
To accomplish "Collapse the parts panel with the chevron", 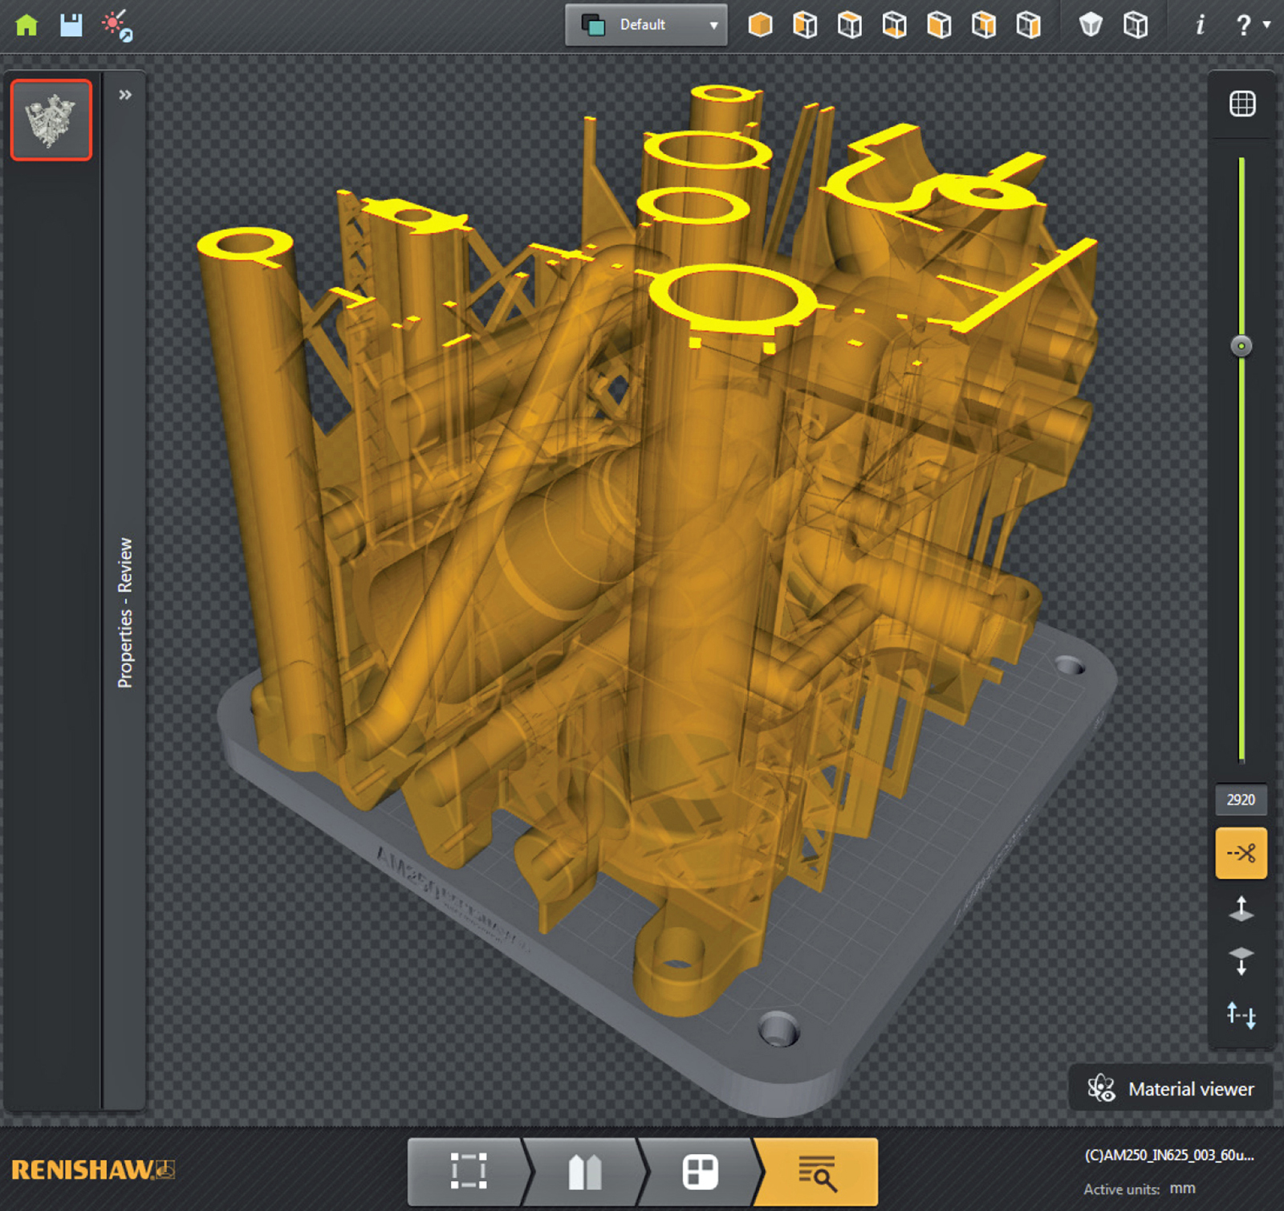I will point(124,95).
